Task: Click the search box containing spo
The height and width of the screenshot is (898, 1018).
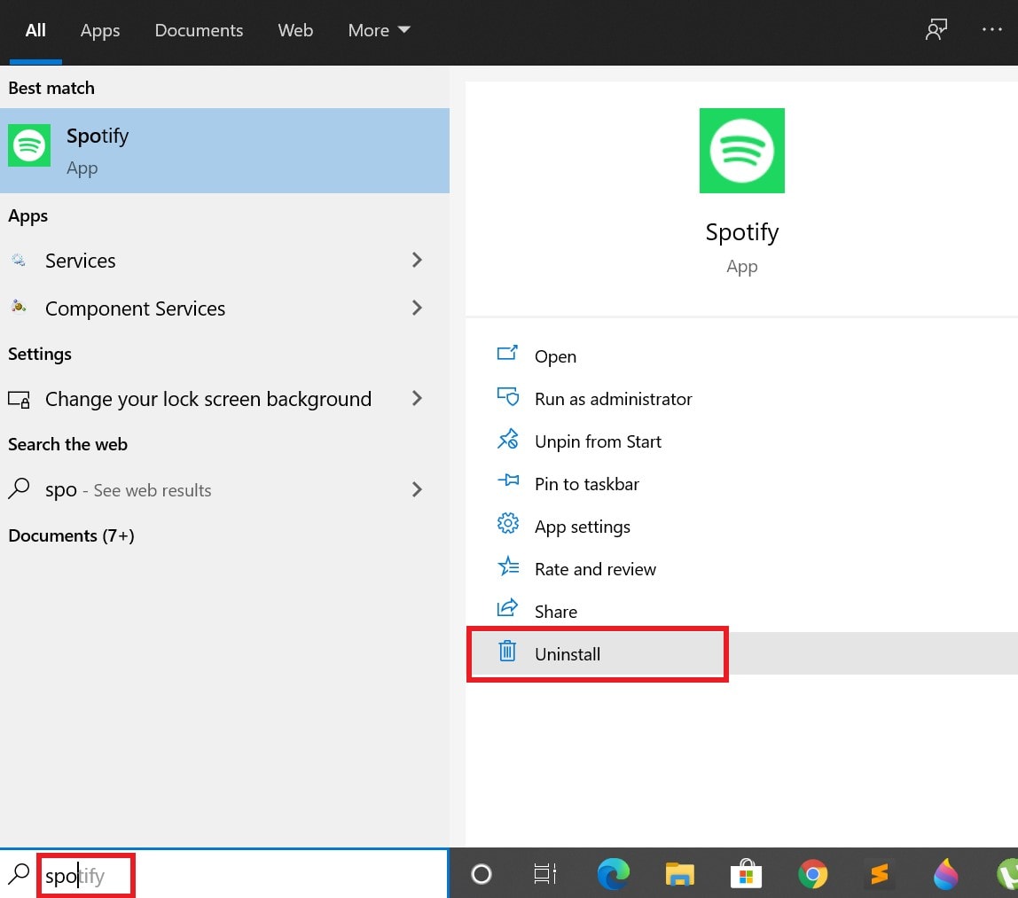Action: 85,877
